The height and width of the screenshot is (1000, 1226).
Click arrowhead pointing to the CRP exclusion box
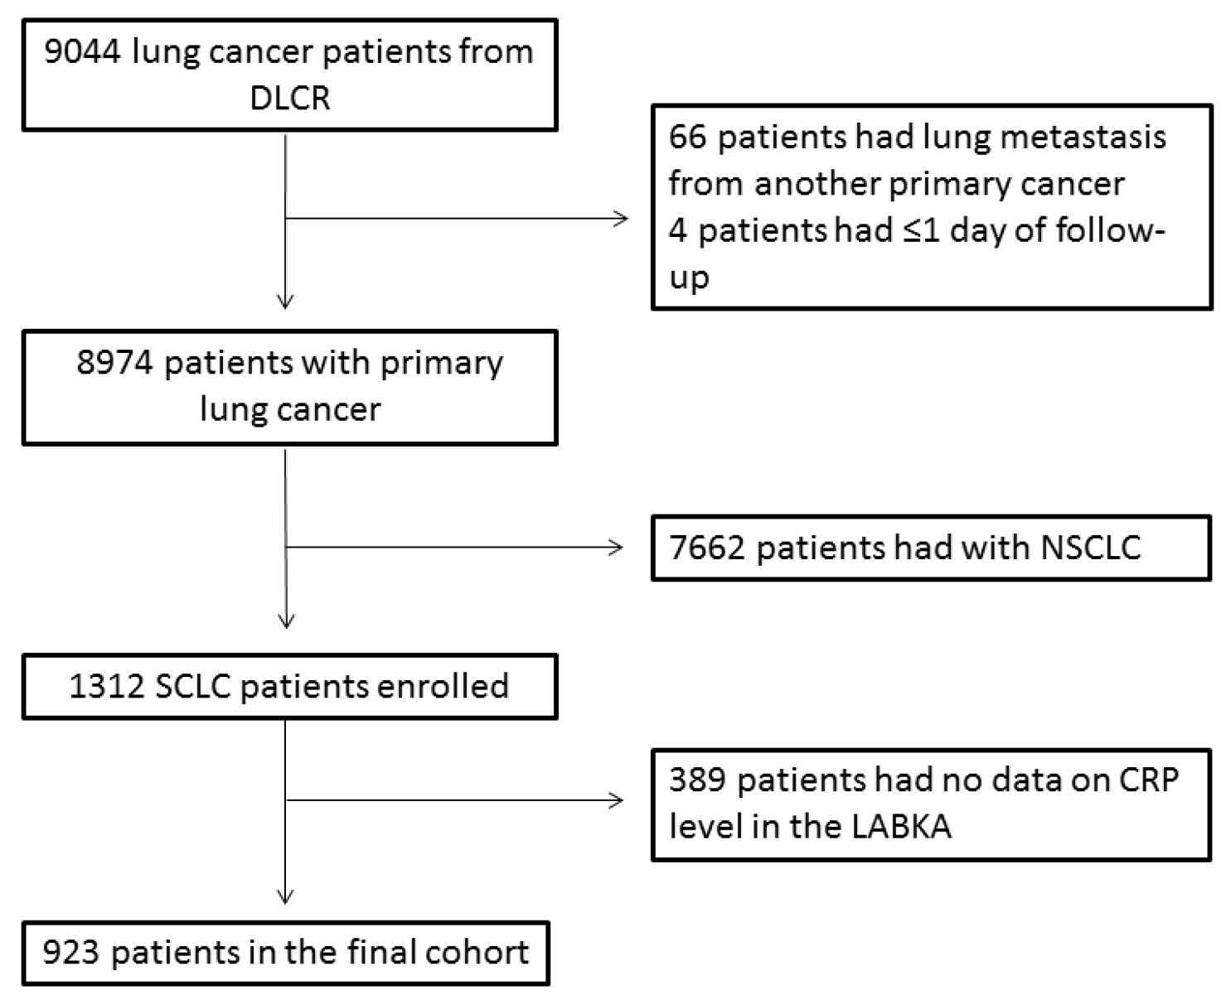click(x=617, y=800)
